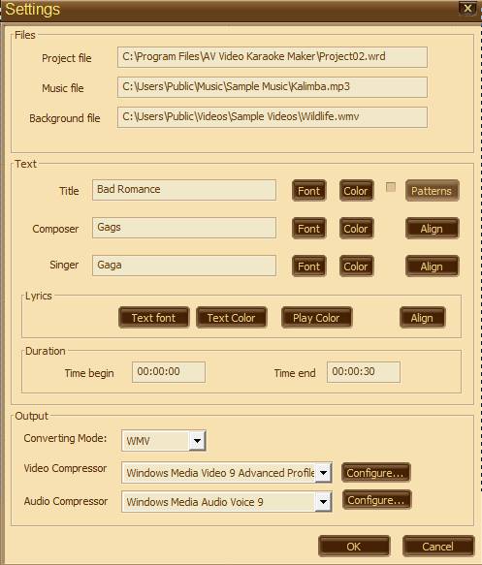
Task: Click the Patterns button
Action: click(x=432, y=191)
